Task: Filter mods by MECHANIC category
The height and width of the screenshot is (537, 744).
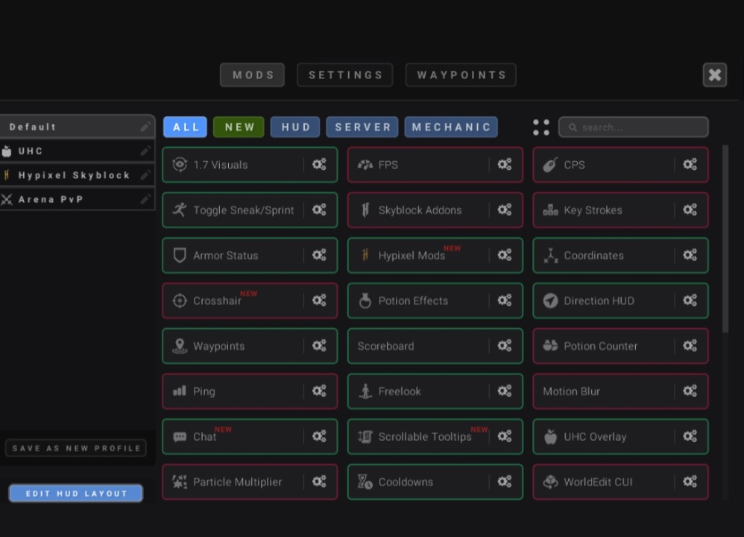Action: (451, 128)
